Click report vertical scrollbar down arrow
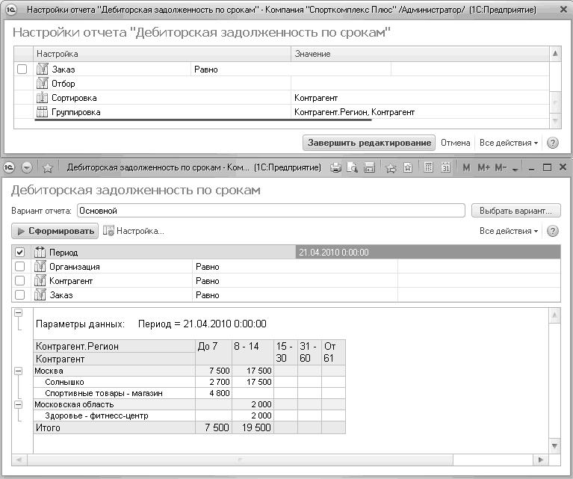The height and width of the screenshot is (479, 573). click(x=554, y=445)
